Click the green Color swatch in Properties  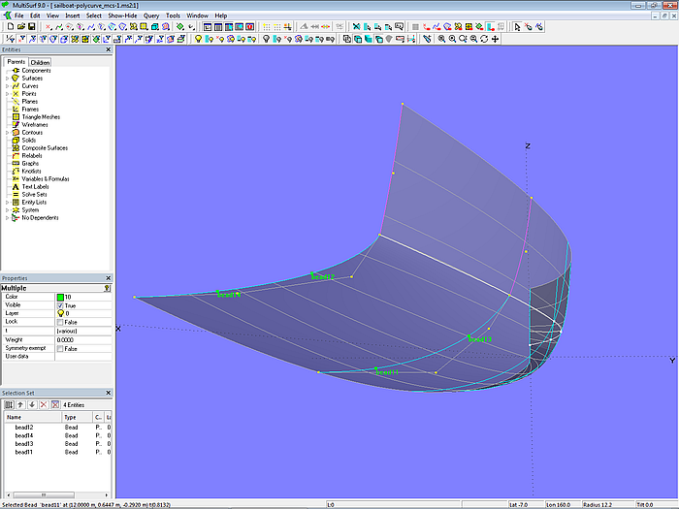point(60,297)
